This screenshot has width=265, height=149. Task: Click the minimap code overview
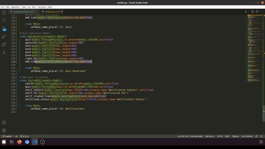pyautogui.click(x=255, y=48)
